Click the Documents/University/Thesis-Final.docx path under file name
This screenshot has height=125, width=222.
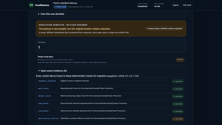(x=55, y=60)
